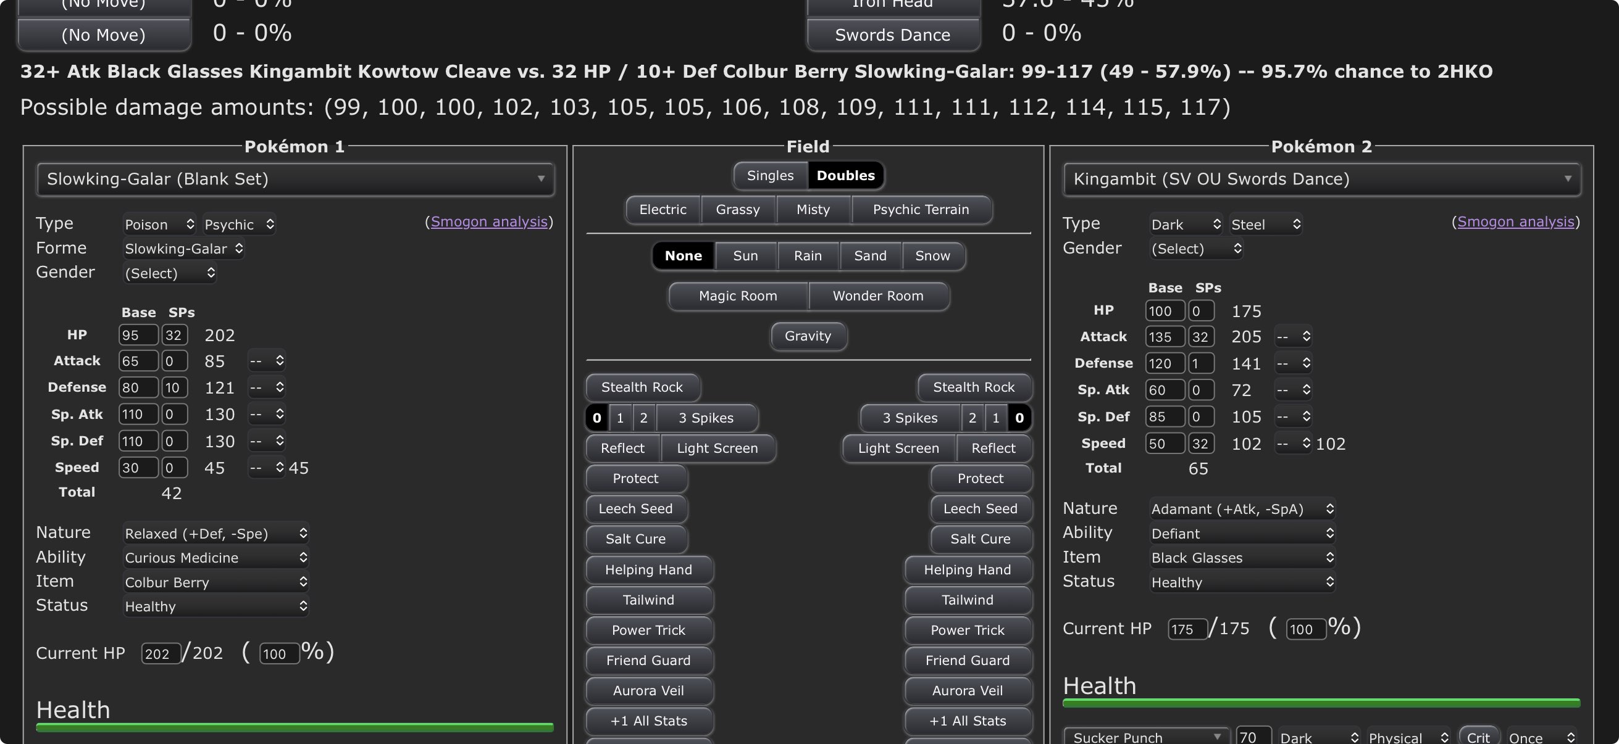The image size is (1619, 744).
Task: Toggle left side Light Screen
Action: (717, 448)
